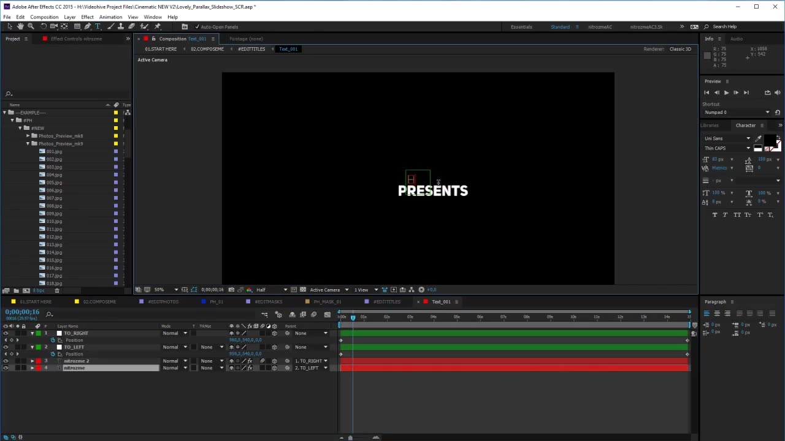785x441 pixels.
Task: Apply Faux Bold text style
Action: [x=714, y=215]
